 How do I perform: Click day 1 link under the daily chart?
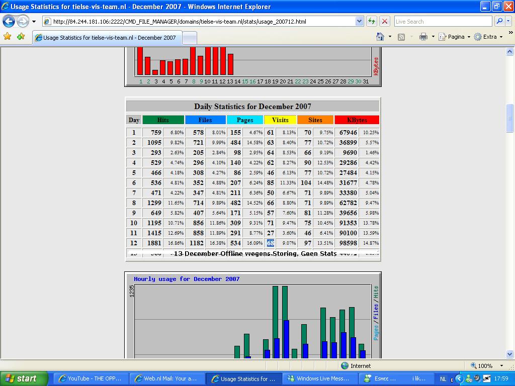pos(141,81)
